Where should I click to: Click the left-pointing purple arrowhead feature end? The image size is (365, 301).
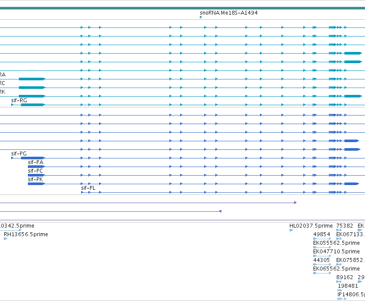(220, 211)
